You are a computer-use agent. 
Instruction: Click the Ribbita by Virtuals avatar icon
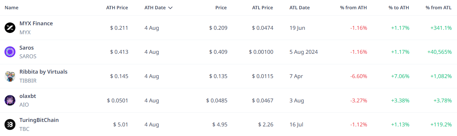(x=10, y=76)
